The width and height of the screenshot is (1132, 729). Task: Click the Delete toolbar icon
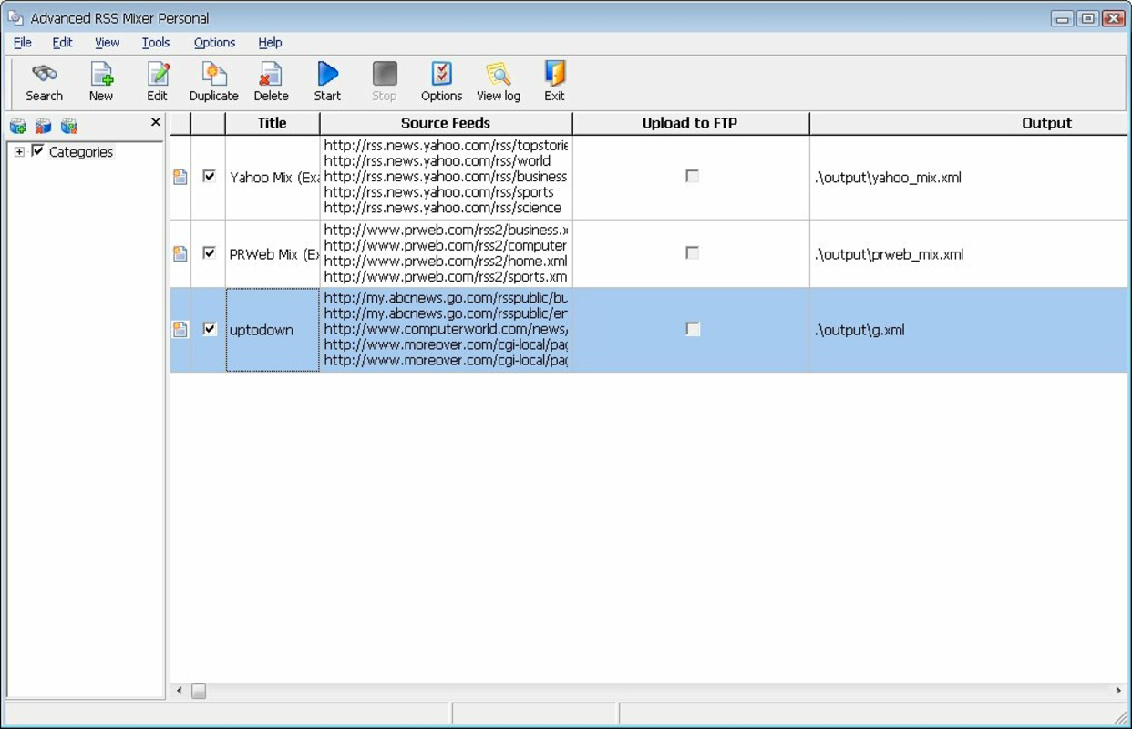coord(271,74)
